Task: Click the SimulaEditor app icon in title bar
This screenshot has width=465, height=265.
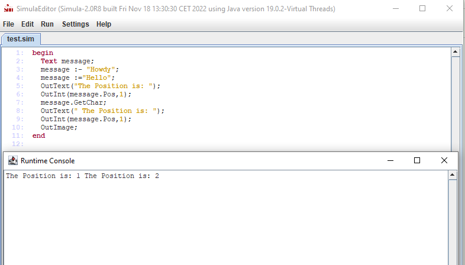Action: (x=8, y=9)
